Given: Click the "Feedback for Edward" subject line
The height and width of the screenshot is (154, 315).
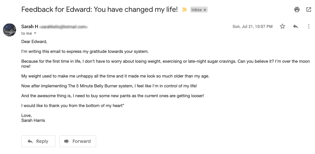Looking at the screenshot, I should pyautogui.click(x=99, y=10).
